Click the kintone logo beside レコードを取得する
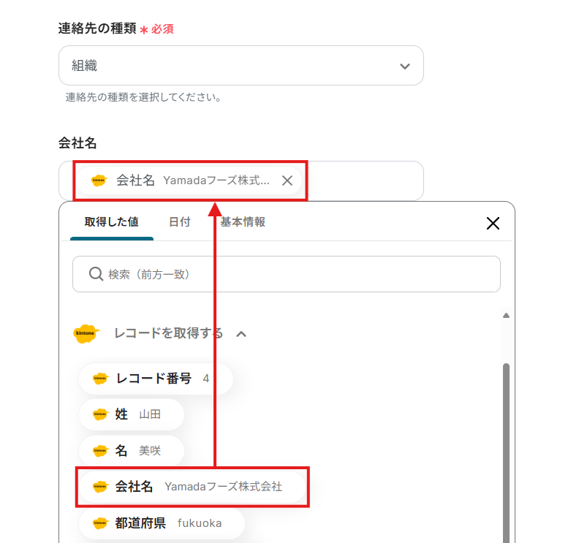This screenshot has width=579, height=543. pos(86,334)
